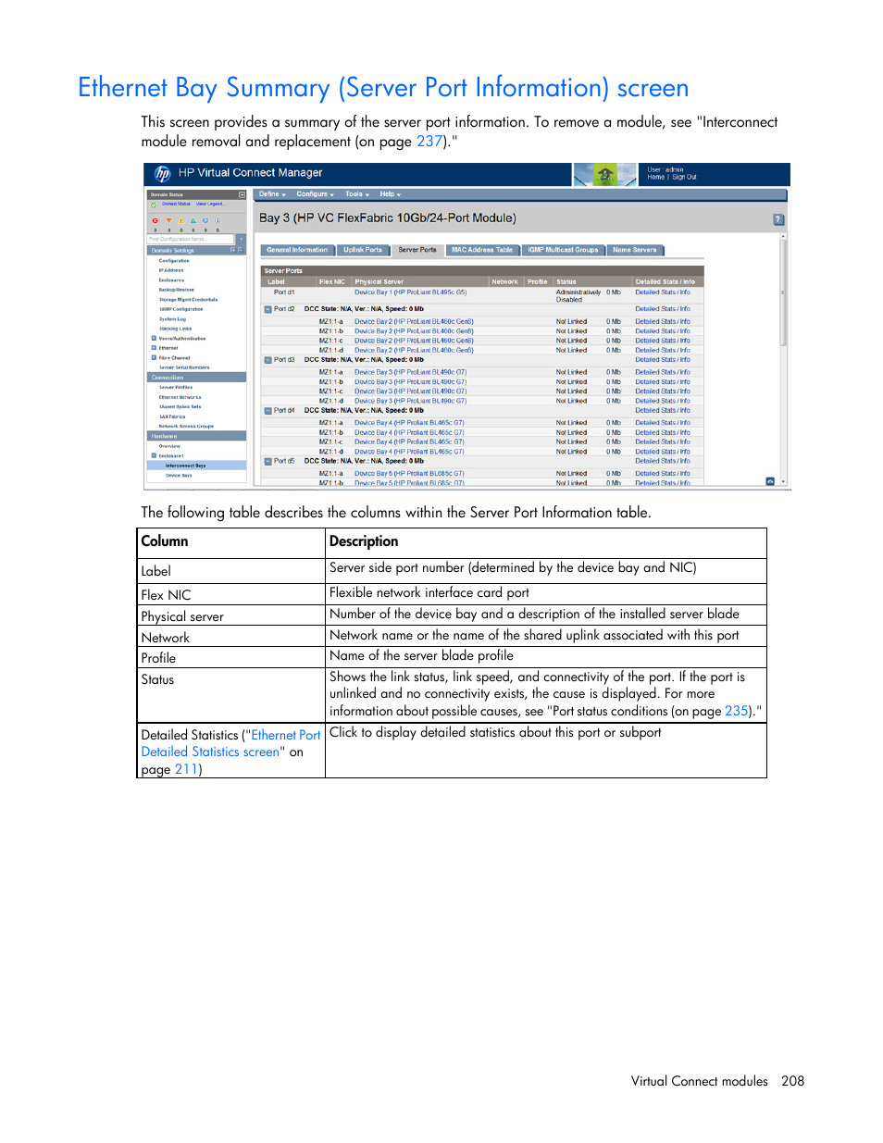Image resolution: width=883 pixels, height=1143 pixels.
Task: Click the red critical status icon
Action: click(155, 221)
